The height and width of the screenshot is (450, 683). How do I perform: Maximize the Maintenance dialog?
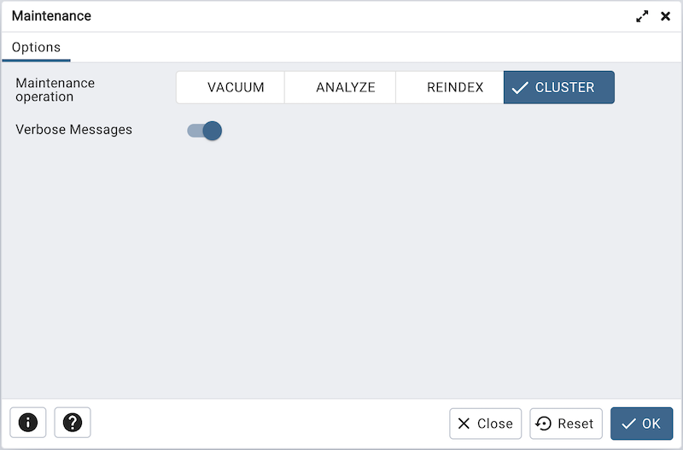point(642,16)
